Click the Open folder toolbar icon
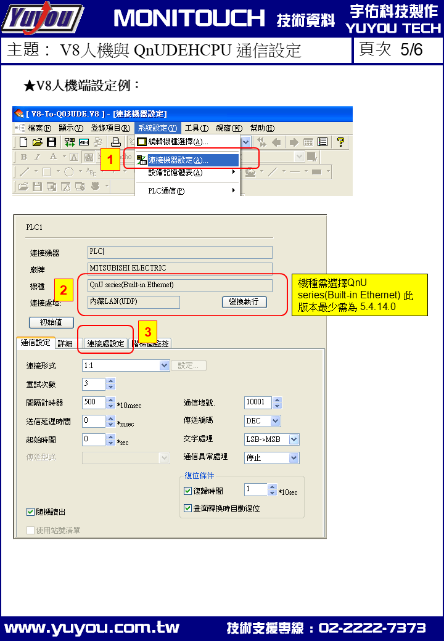The width and height of the screenshot is (444, 641). [38, 142]
